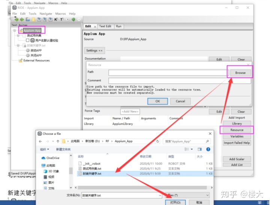
Task: Collapse the Settings << section
Action: [x=94, y=51]
